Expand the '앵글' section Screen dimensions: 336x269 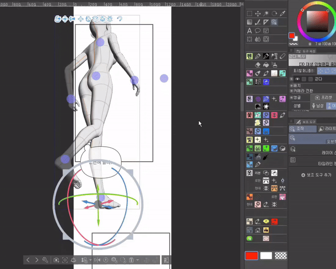tap(291, 97)
